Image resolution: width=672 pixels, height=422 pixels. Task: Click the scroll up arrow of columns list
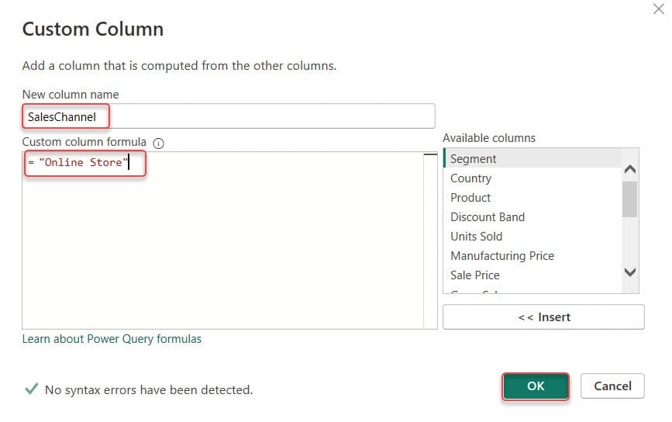tap(630, 169)
